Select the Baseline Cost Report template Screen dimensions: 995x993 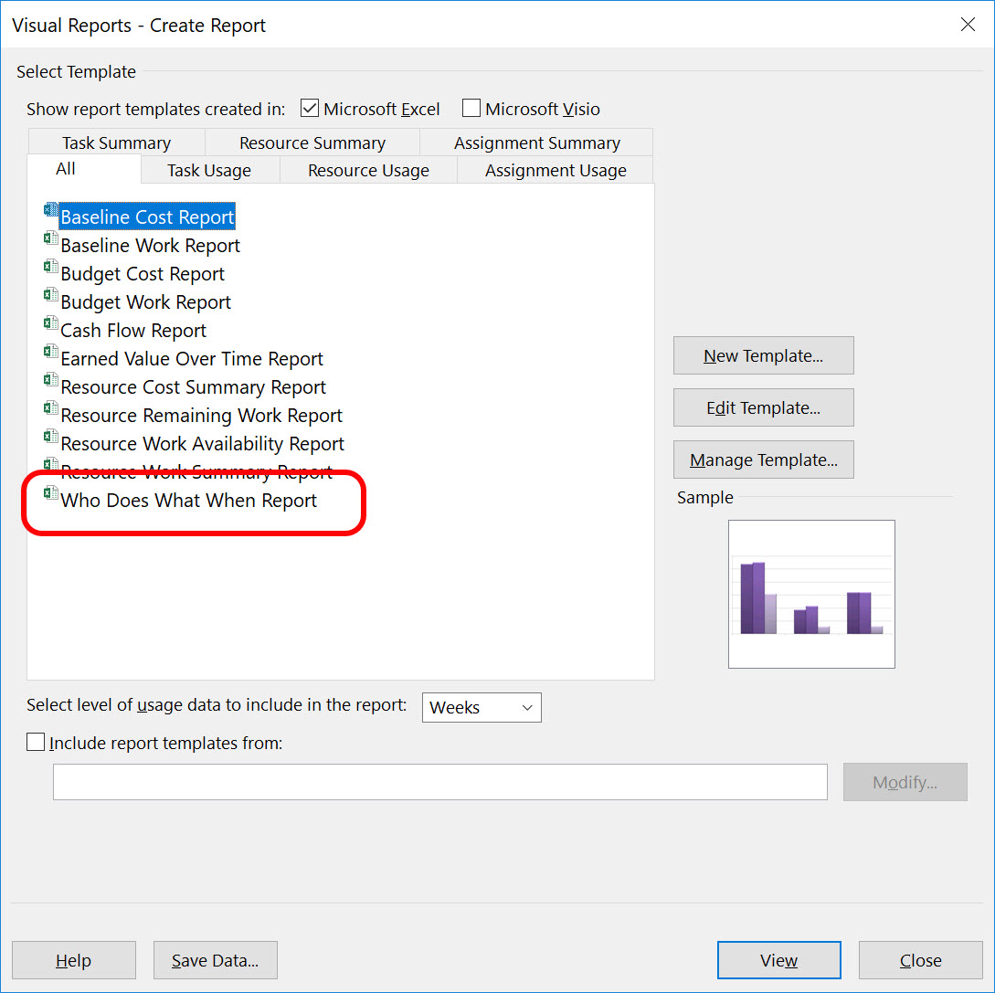(147, 217)
